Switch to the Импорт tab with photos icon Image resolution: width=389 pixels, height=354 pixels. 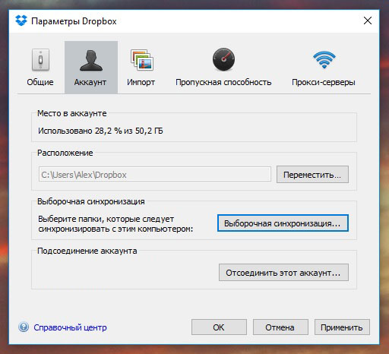pos(141,68)
